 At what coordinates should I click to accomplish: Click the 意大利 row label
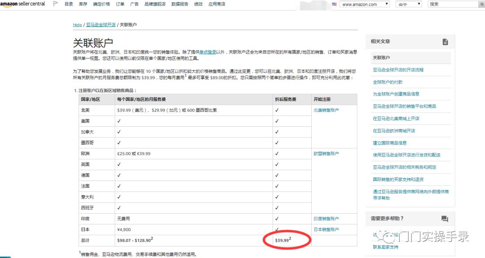coord(87,197)
